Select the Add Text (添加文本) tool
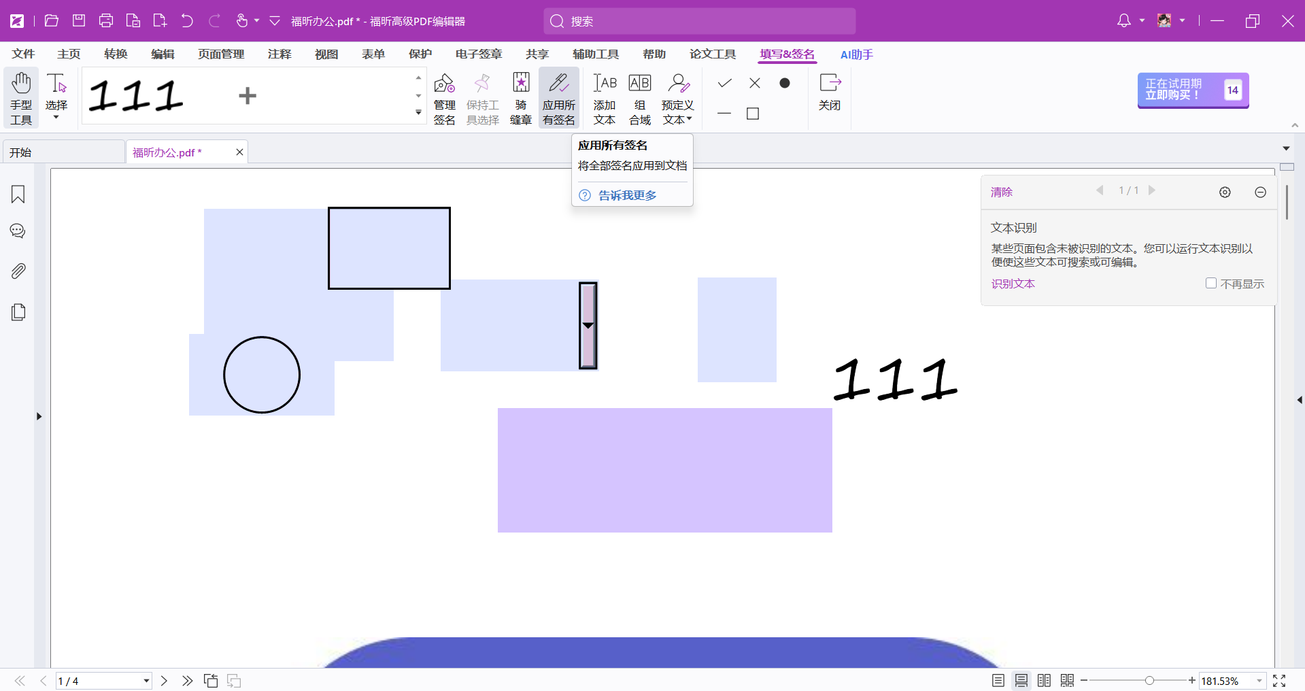 (604, 99)
